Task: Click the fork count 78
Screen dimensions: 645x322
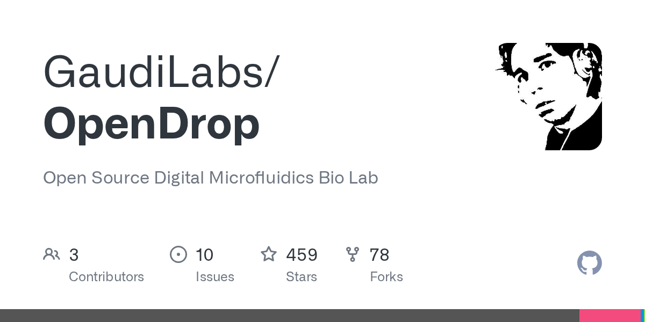Action: 379,255
